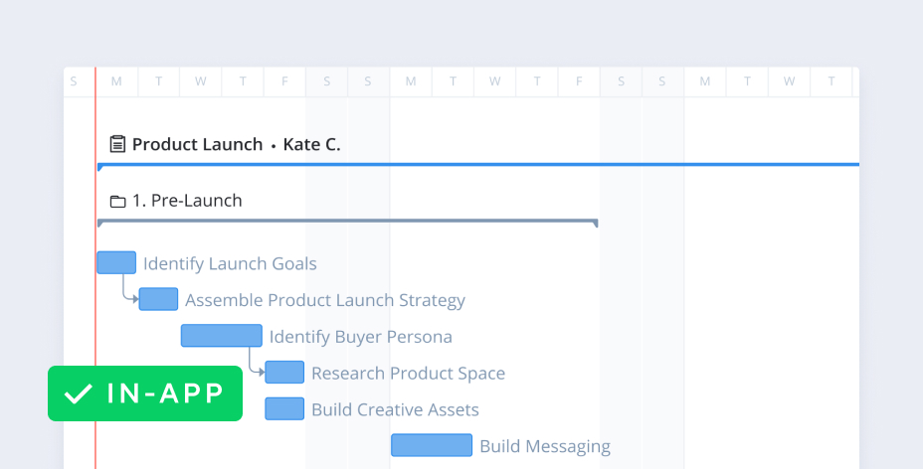Click the Build Messaging task label
This screenshot has height=469, width=923.
click(545, 446)
